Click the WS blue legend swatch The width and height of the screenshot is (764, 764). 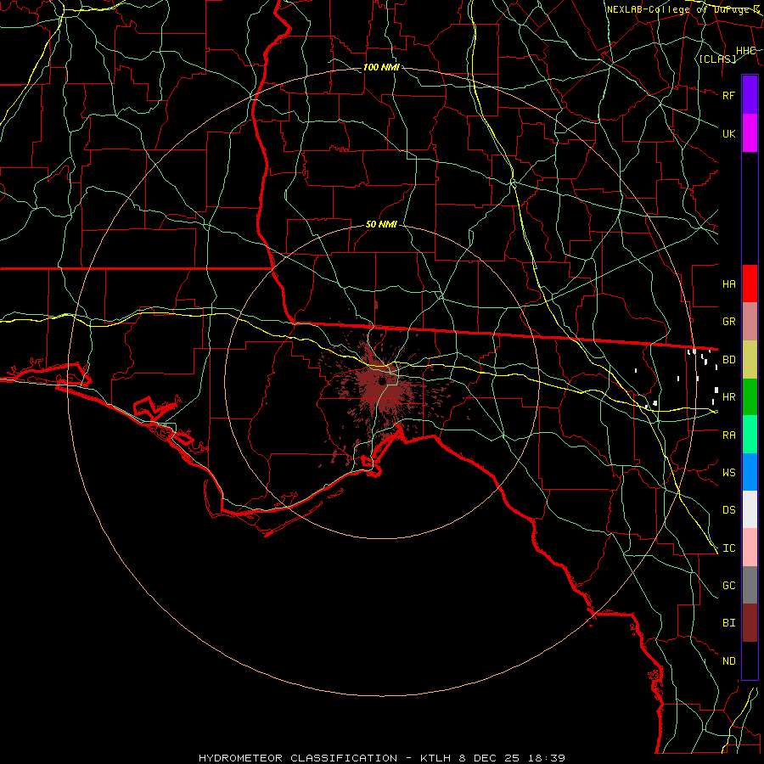click(750, 472)
